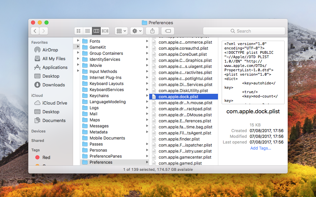Viewport: 316px width, 197px height.
Task: Select the GameKit folder
Action: (x=115, y=47)
